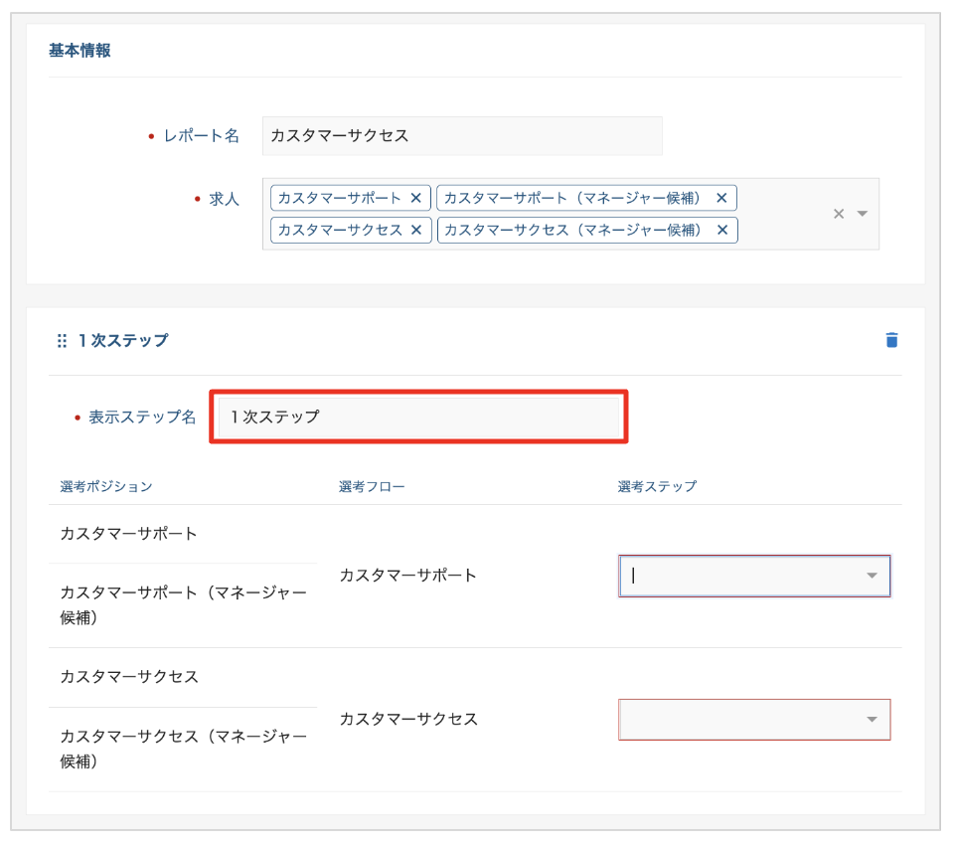Select the 選考ステップ column header

pyautogui.click(x=657, y=486)
